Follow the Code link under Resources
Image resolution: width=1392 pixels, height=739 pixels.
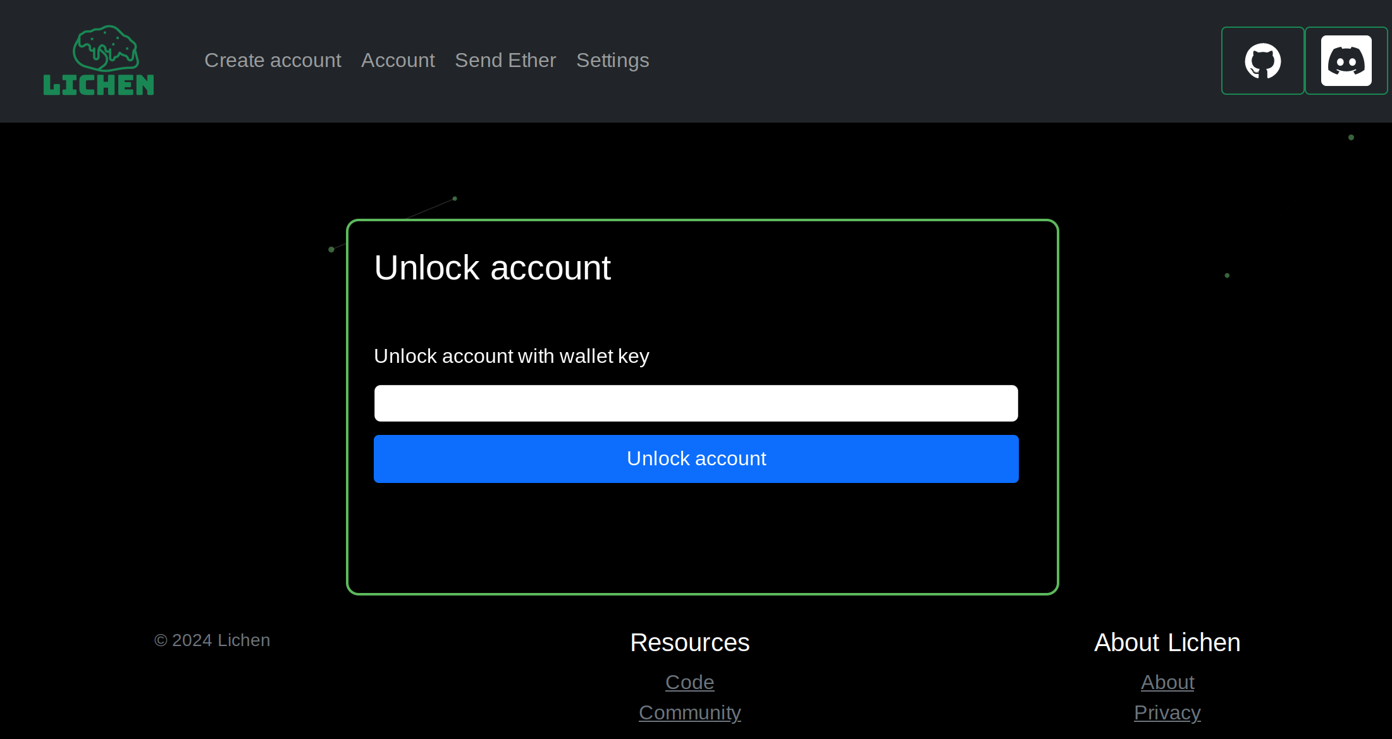[689, 682]
